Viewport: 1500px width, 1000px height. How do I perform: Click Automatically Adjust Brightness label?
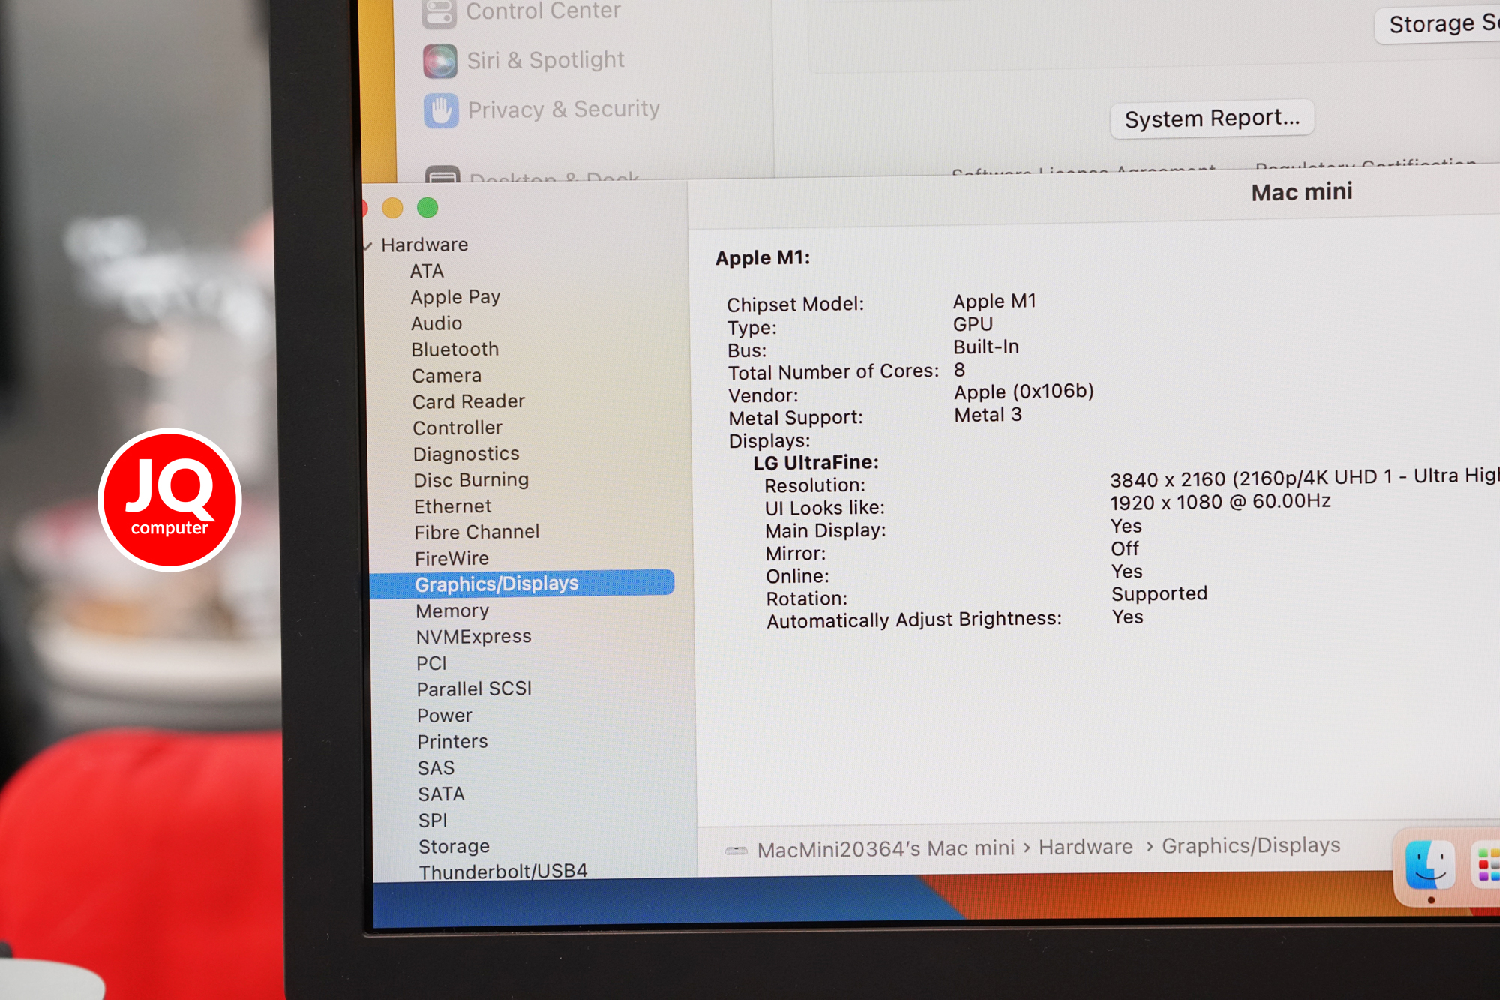pyautogui.click(x=914, y=620)
